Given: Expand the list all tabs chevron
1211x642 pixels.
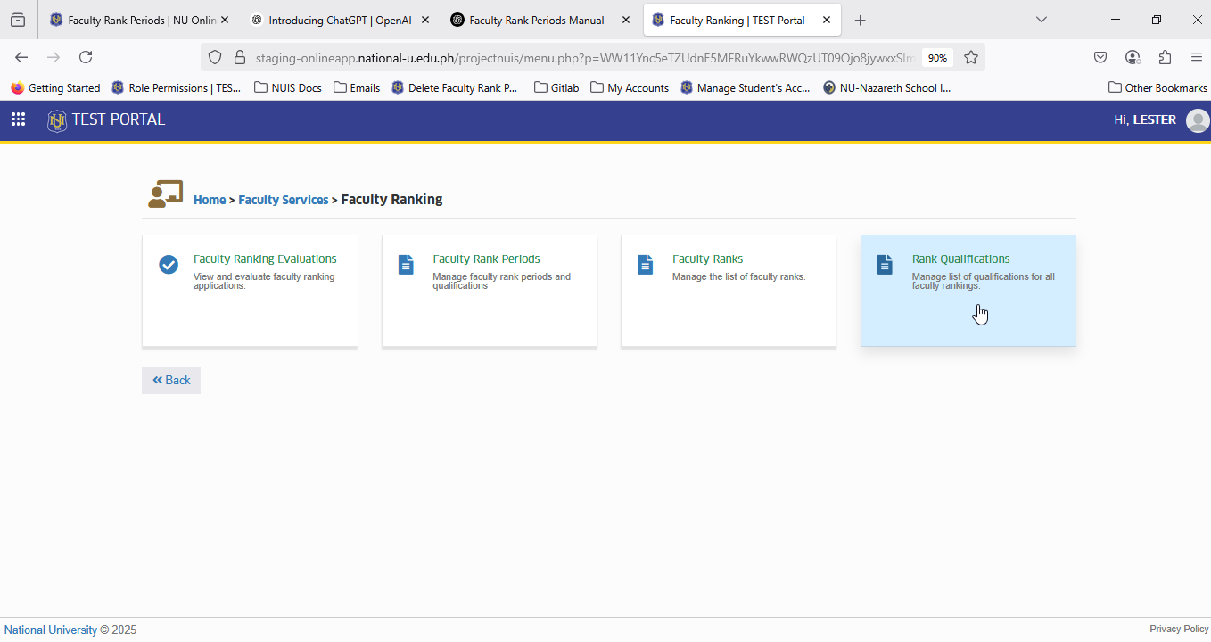Looking at the screenshot, I should (x=1042, y=20).
